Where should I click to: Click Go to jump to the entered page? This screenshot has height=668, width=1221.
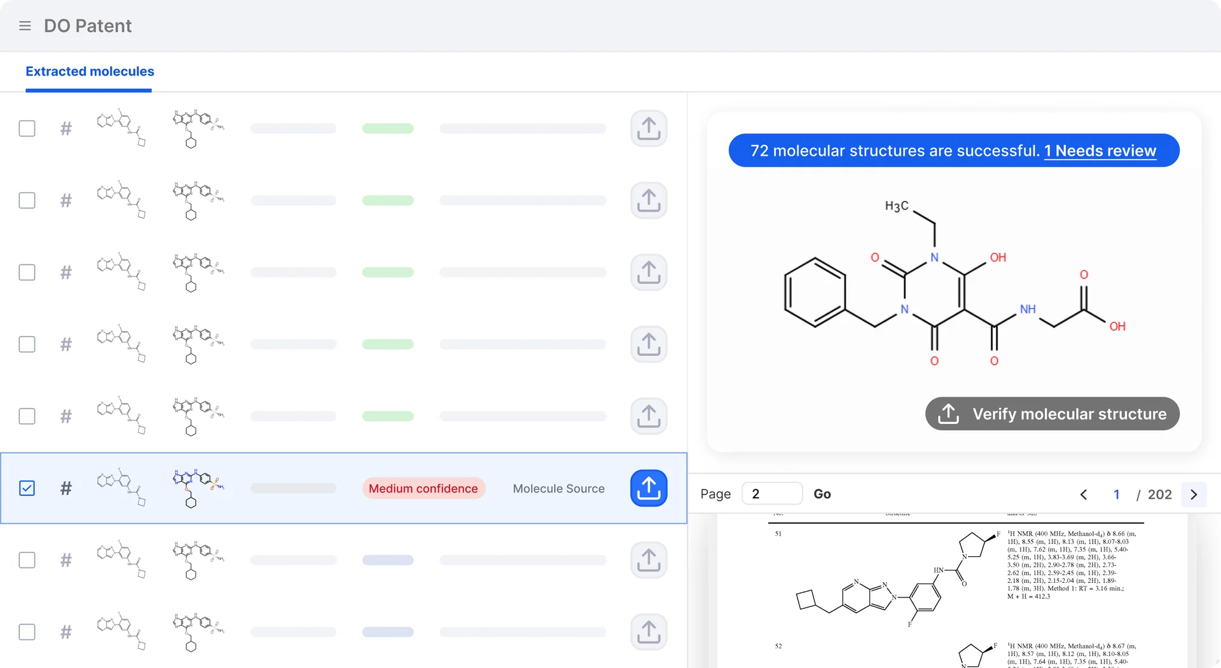coord(822,493)
